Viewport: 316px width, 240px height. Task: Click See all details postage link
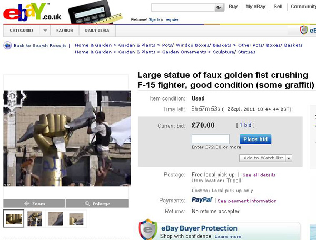[x=259, y=175]
